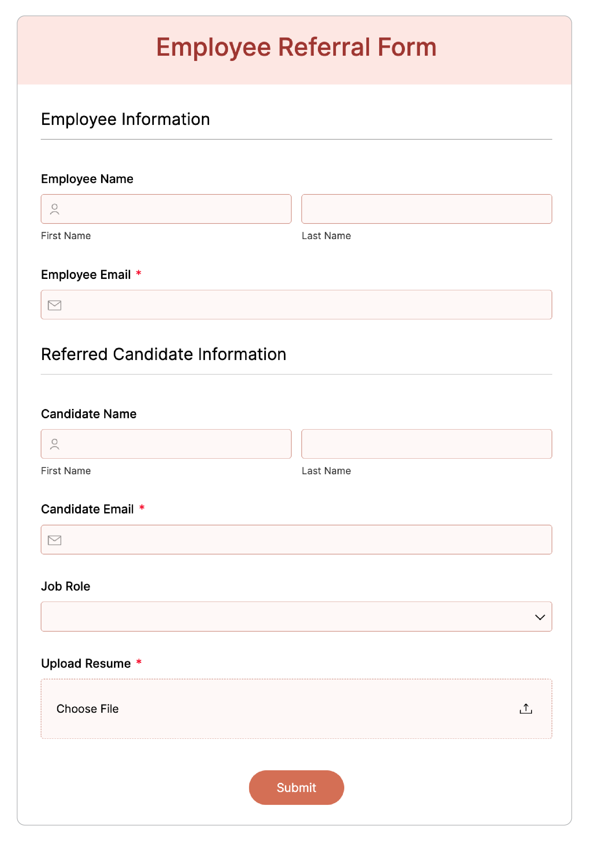Image resolution: width=589 pixels, height=841 pixels.
Task: Click the Employee Referral Form title banner
Action: [x=296, y=47]
